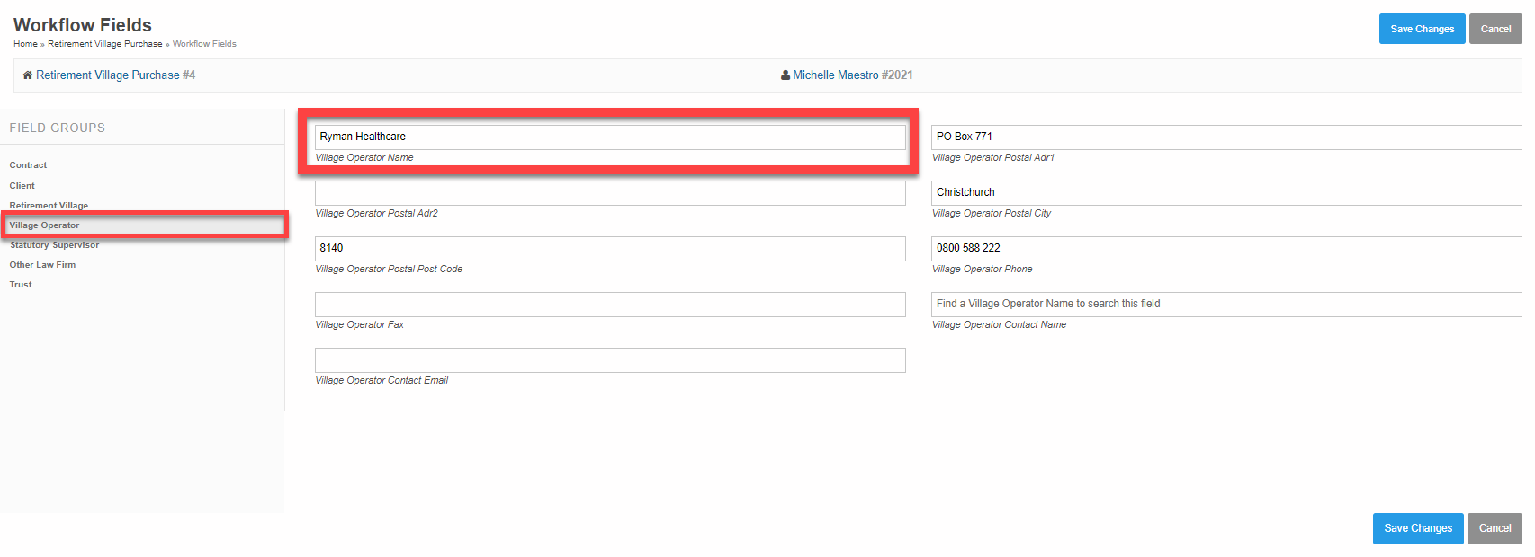1535x557 pixels.
Task: Click the Village Operator Phone field
Action: [x=1225, y=248]
